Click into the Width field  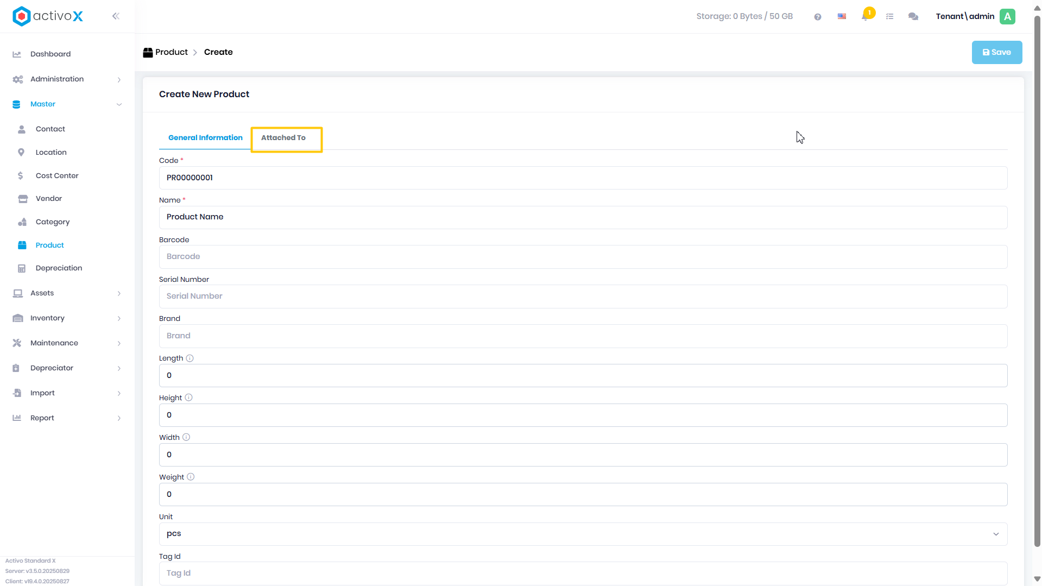click(x=583, y=455)
